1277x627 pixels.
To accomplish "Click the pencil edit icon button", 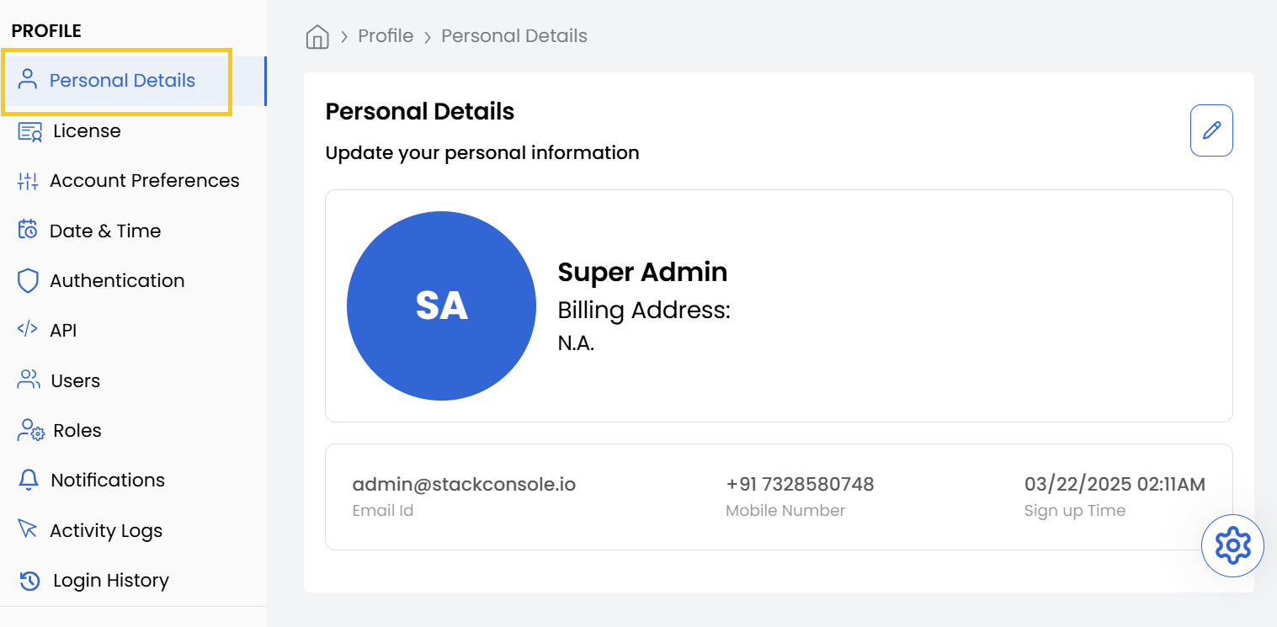I will pyautogui.click(x=1211, y=130).
